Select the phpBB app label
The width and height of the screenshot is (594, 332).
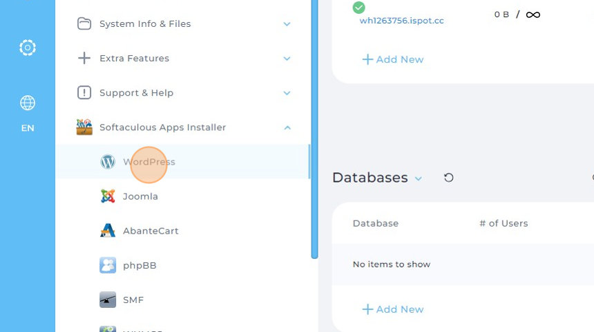pyautogui.click(x=140, y=265)
